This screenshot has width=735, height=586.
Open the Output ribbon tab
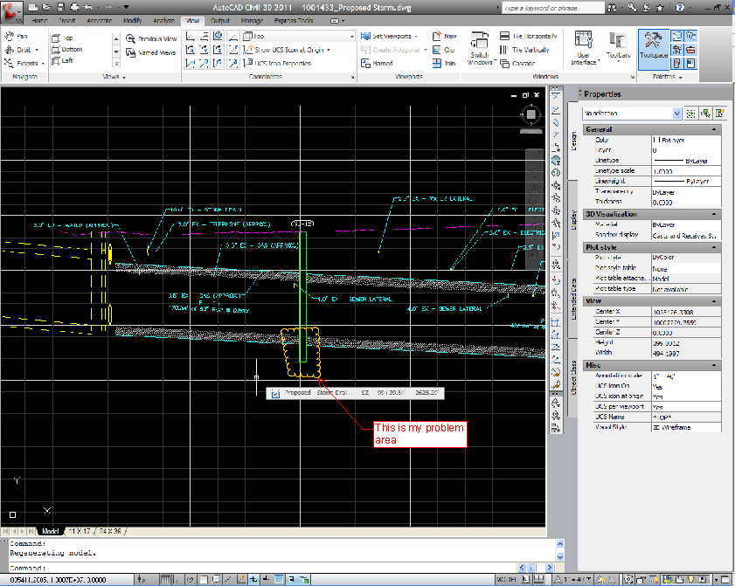(219, 20)
